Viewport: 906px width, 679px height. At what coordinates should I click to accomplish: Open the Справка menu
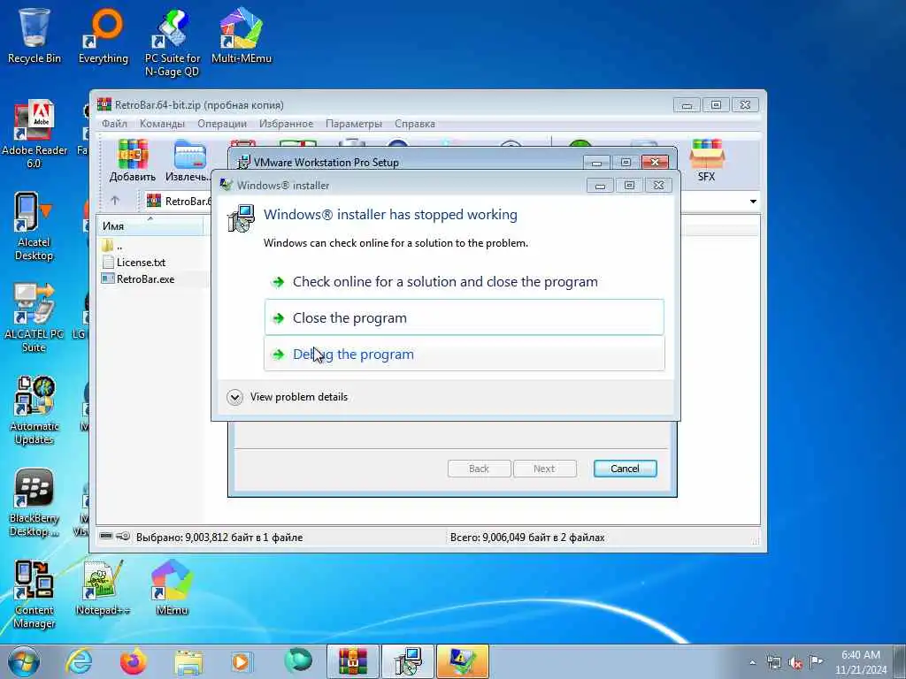415,124
